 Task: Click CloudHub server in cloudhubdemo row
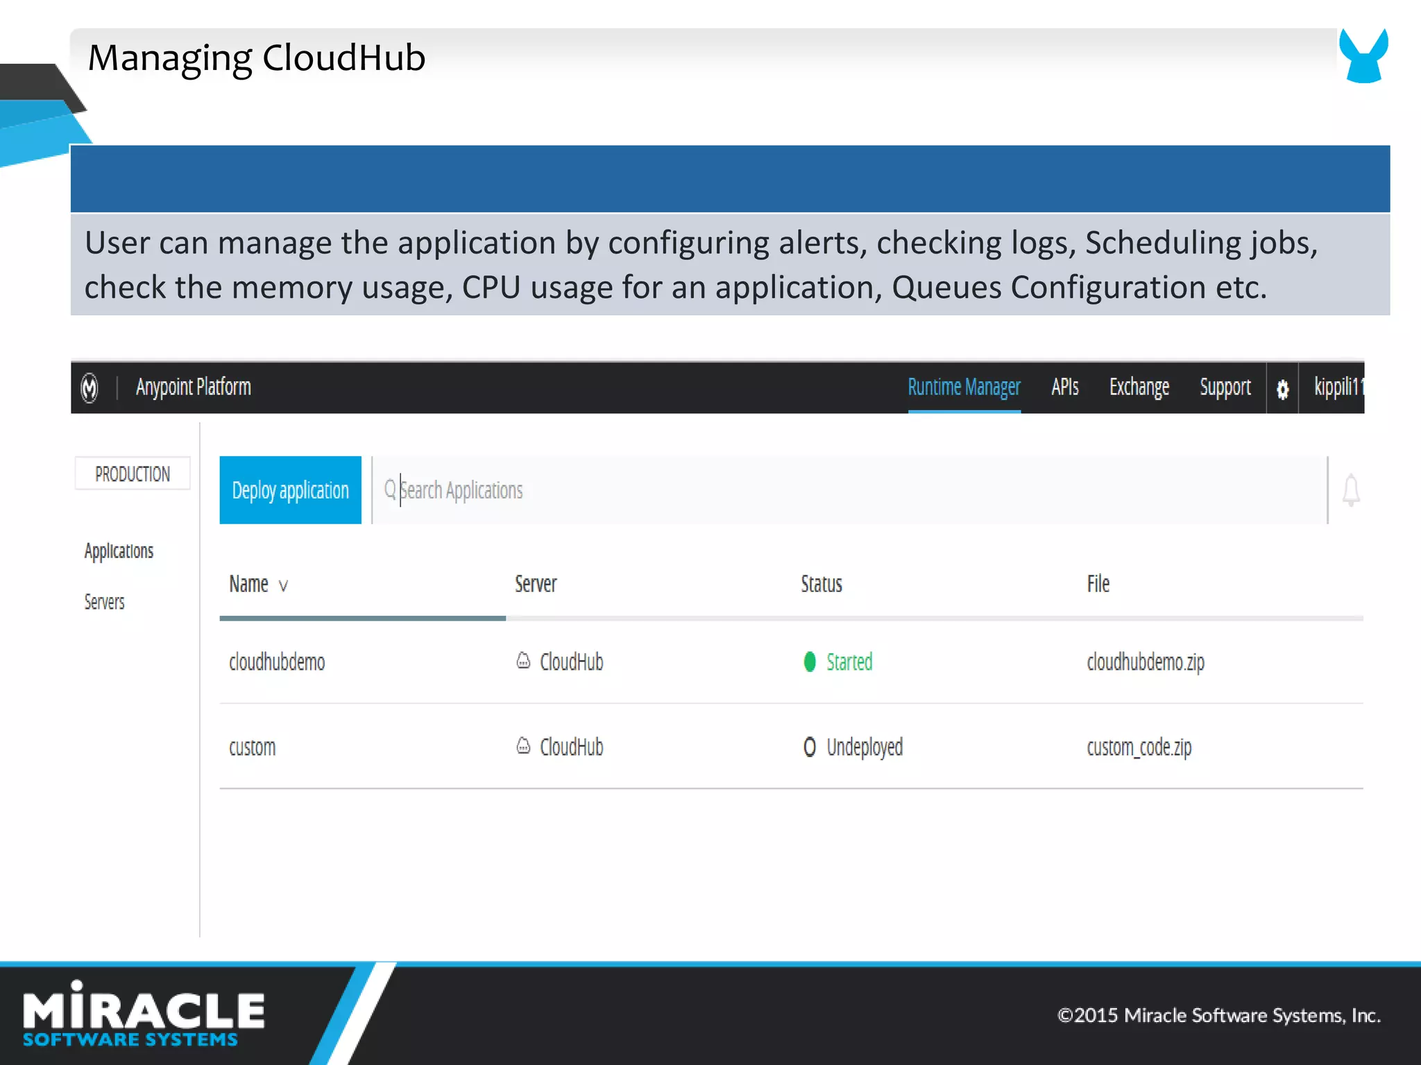[571, 662]
